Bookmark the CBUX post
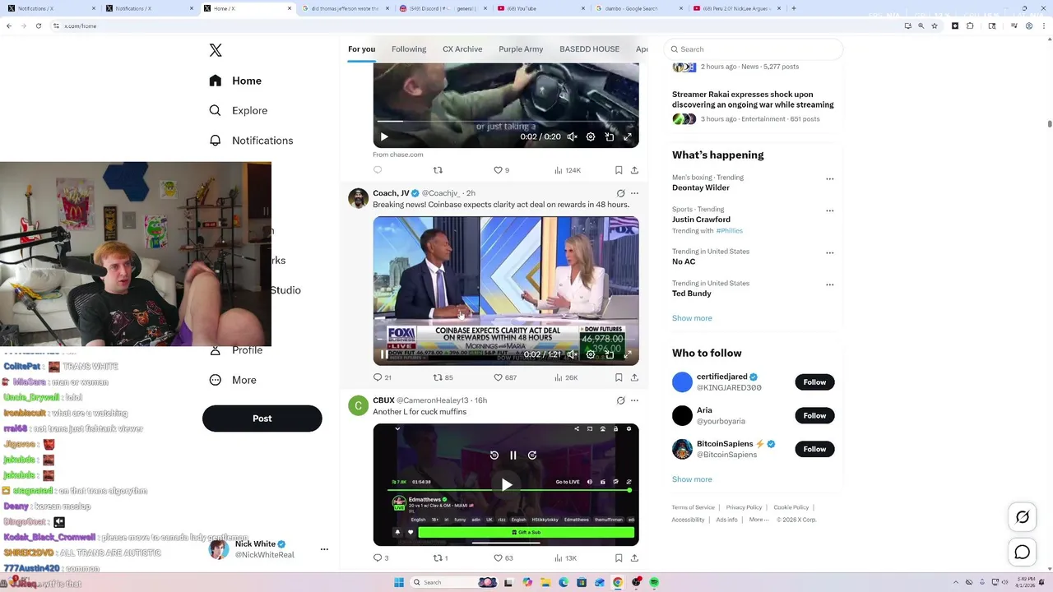 click(x=619, y=557)
